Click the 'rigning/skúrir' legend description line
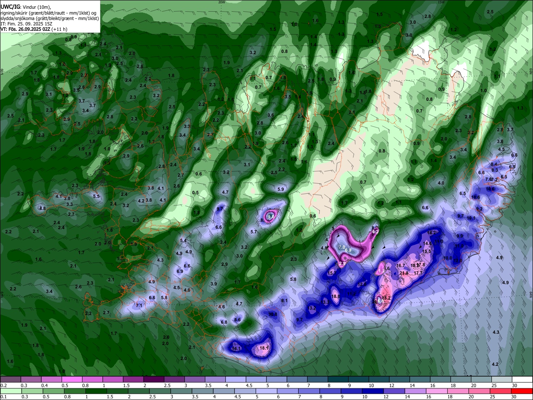This screenshot has width=533, height=400. coord(48,13)
